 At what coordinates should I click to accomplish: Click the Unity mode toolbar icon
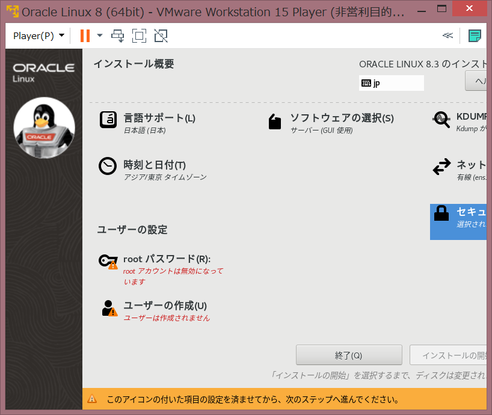click(161, 35)
